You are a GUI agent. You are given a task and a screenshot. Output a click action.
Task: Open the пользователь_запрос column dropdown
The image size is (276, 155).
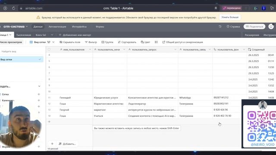coord(175,50)
